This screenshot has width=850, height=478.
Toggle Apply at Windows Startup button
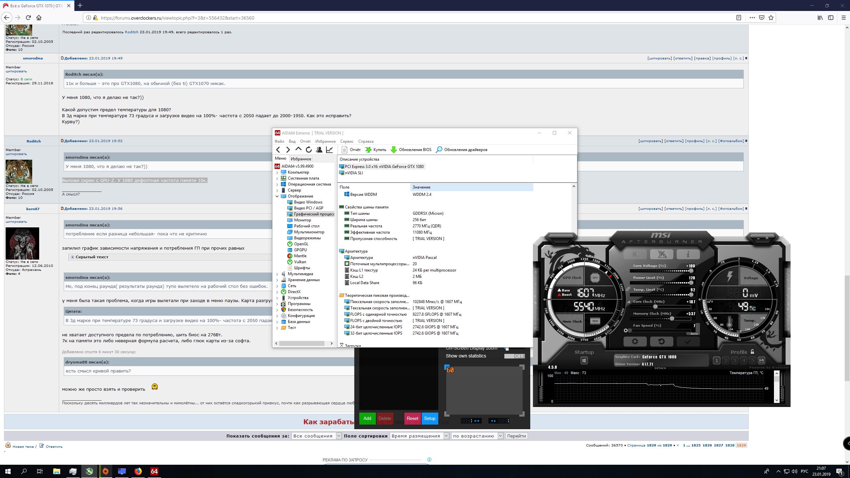coord(584,360)
